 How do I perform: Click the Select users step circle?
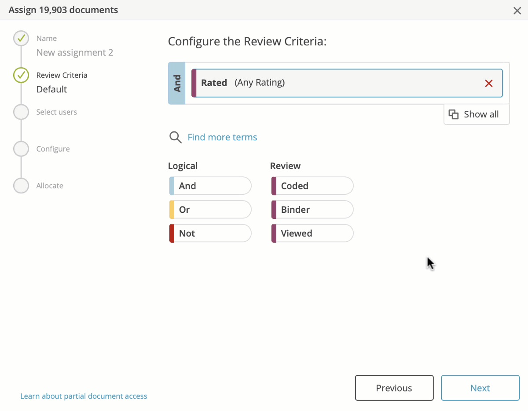point(21,112)
